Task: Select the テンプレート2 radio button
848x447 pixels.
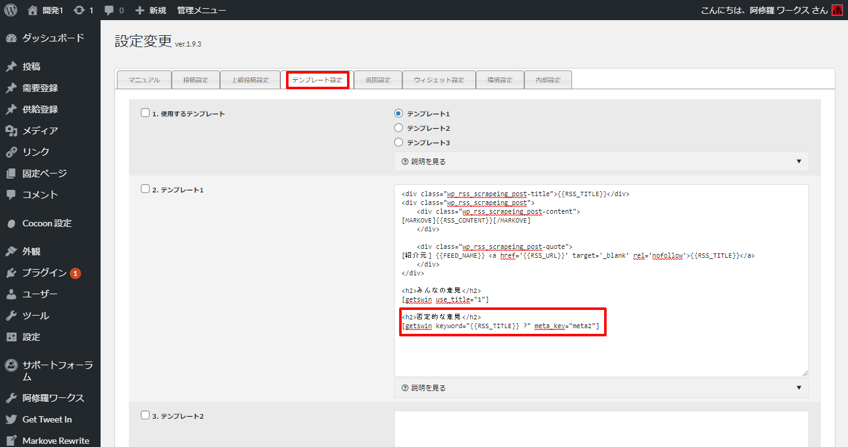Action: (x=398, y=128)
